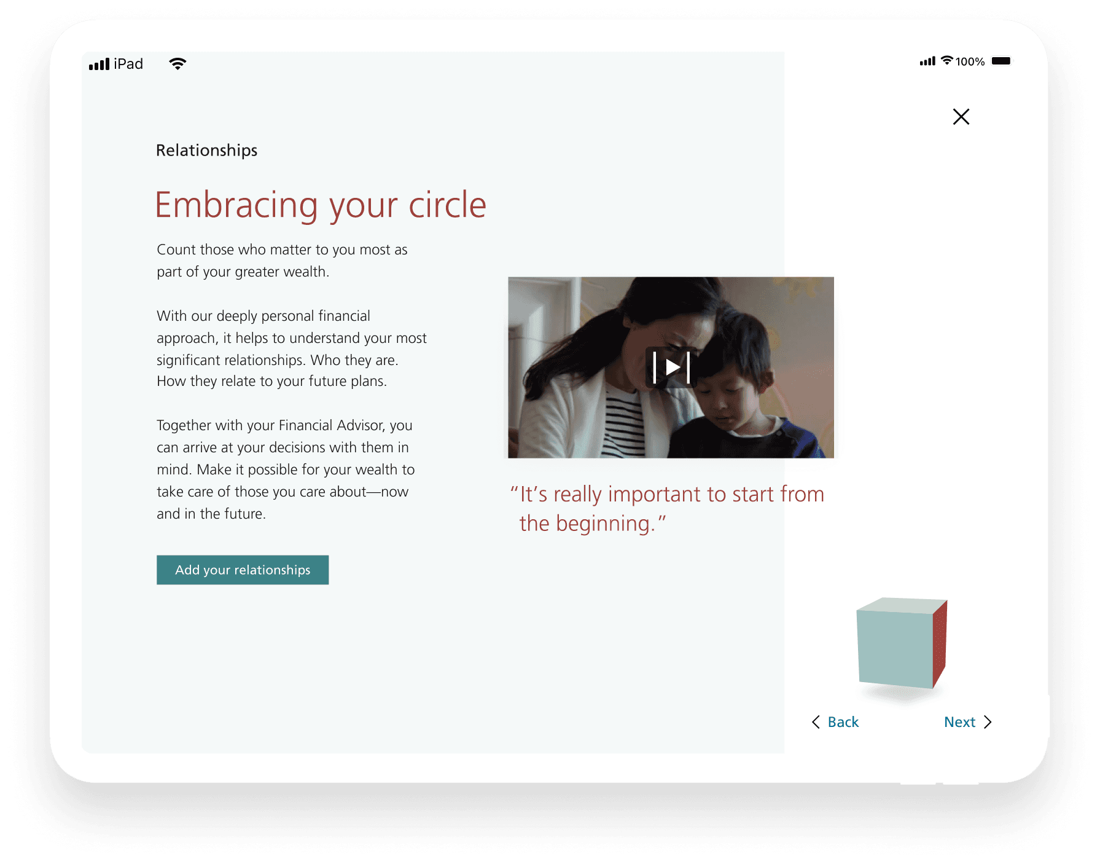
Task: Click the Embracing your circle heading
Action: click(x=321, y=205)
